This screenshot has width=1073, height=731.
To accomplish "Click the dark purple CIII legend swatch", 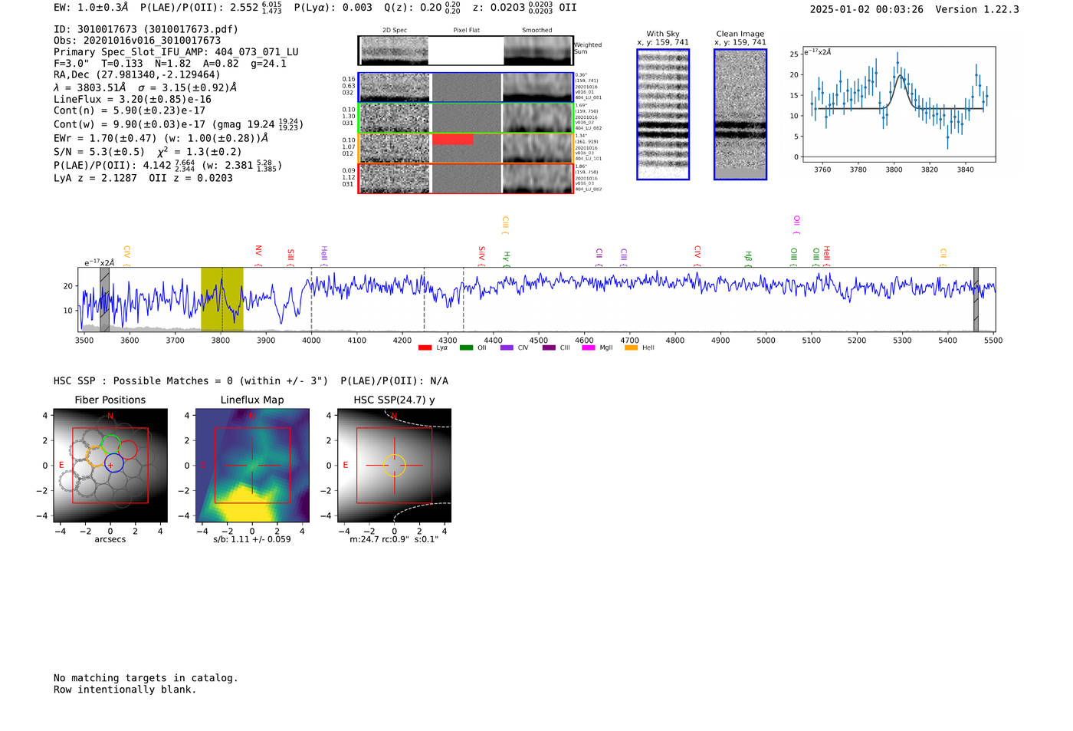I will (549, 347).
